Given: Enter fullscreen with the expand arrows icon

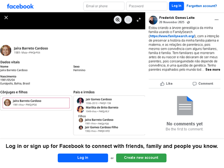Looking at the screenshot, I should coord(139,20).
